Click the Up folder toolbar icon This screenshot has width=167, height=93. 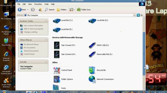click(40, 10)
